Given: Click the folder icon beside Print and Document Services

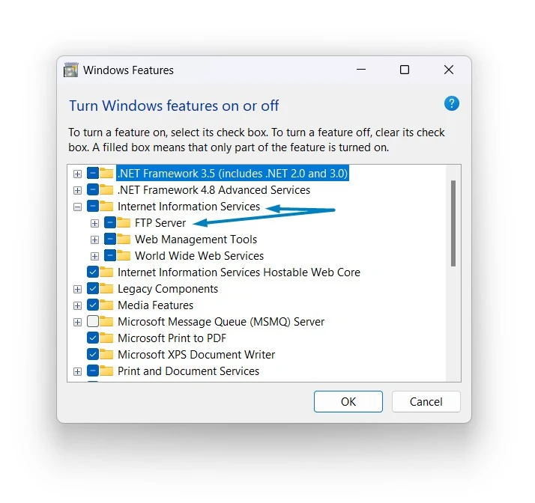Looking at the screenshot, I should pyautogui.click(x=106, y=371).
